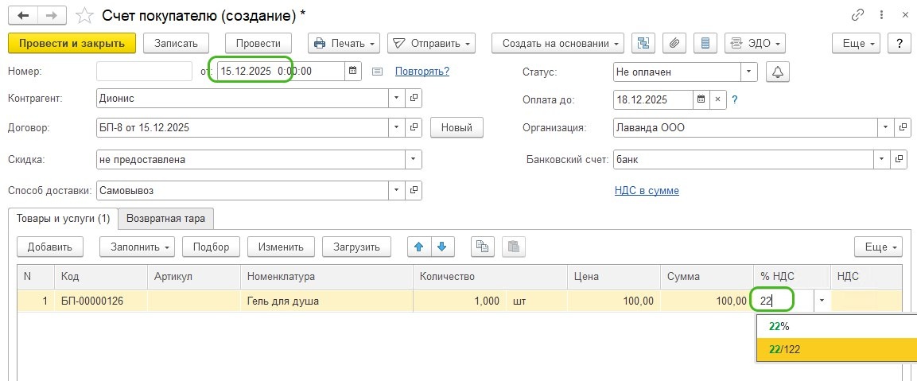Image resolution: width=917 pixels, height=381 pixels.
Task: Open calendar picker for document date
Action: 352,72
